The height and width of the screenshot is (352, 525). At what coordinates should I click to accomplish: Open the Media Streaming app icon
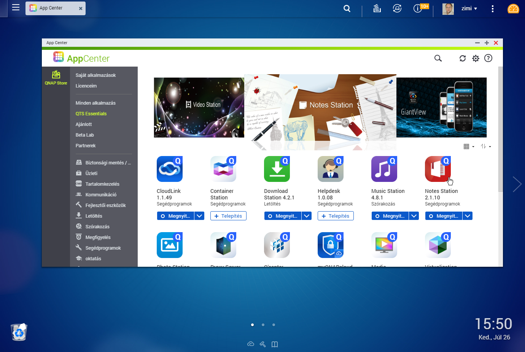tap(384, 245)
